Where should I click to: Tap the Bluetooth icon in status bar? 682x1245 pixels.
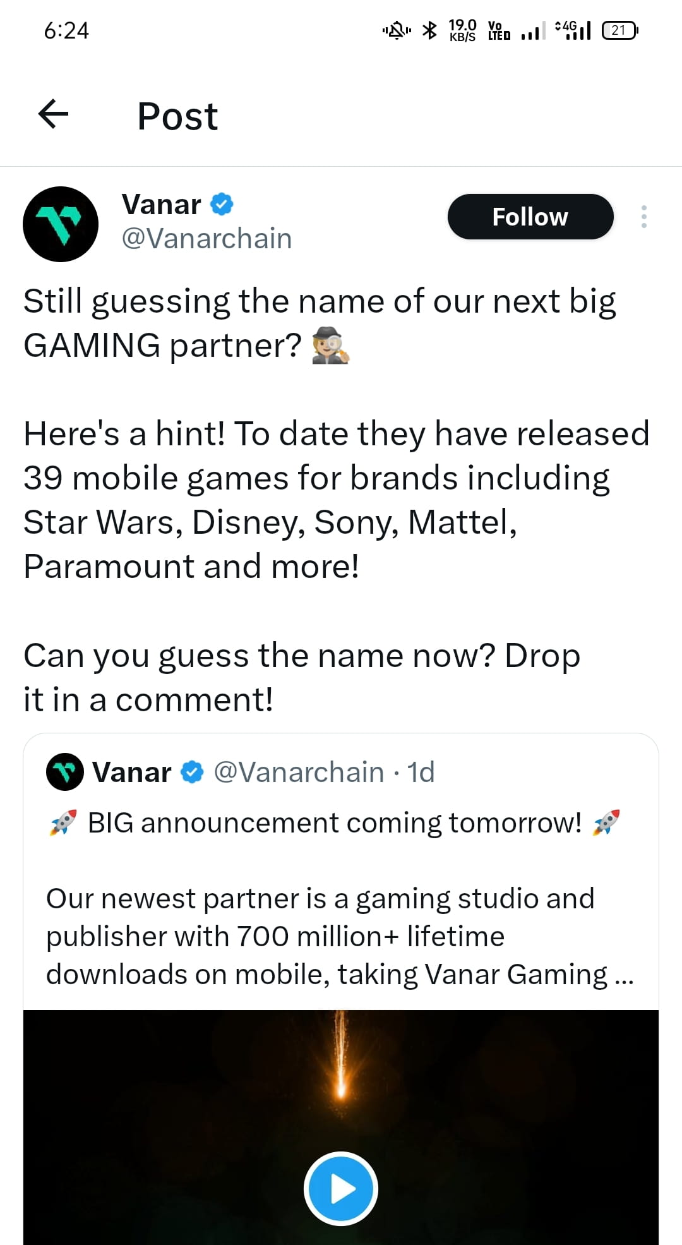[429, 30]
